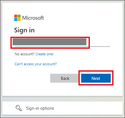Click the empty right end of email field
Image resolution: width=125 pixels, height=118 pixels.
(100, 43)
